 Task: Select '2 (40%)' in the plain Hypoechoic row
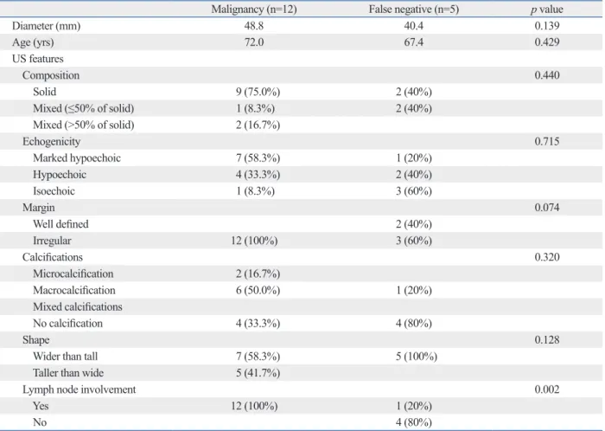[414, 175]
